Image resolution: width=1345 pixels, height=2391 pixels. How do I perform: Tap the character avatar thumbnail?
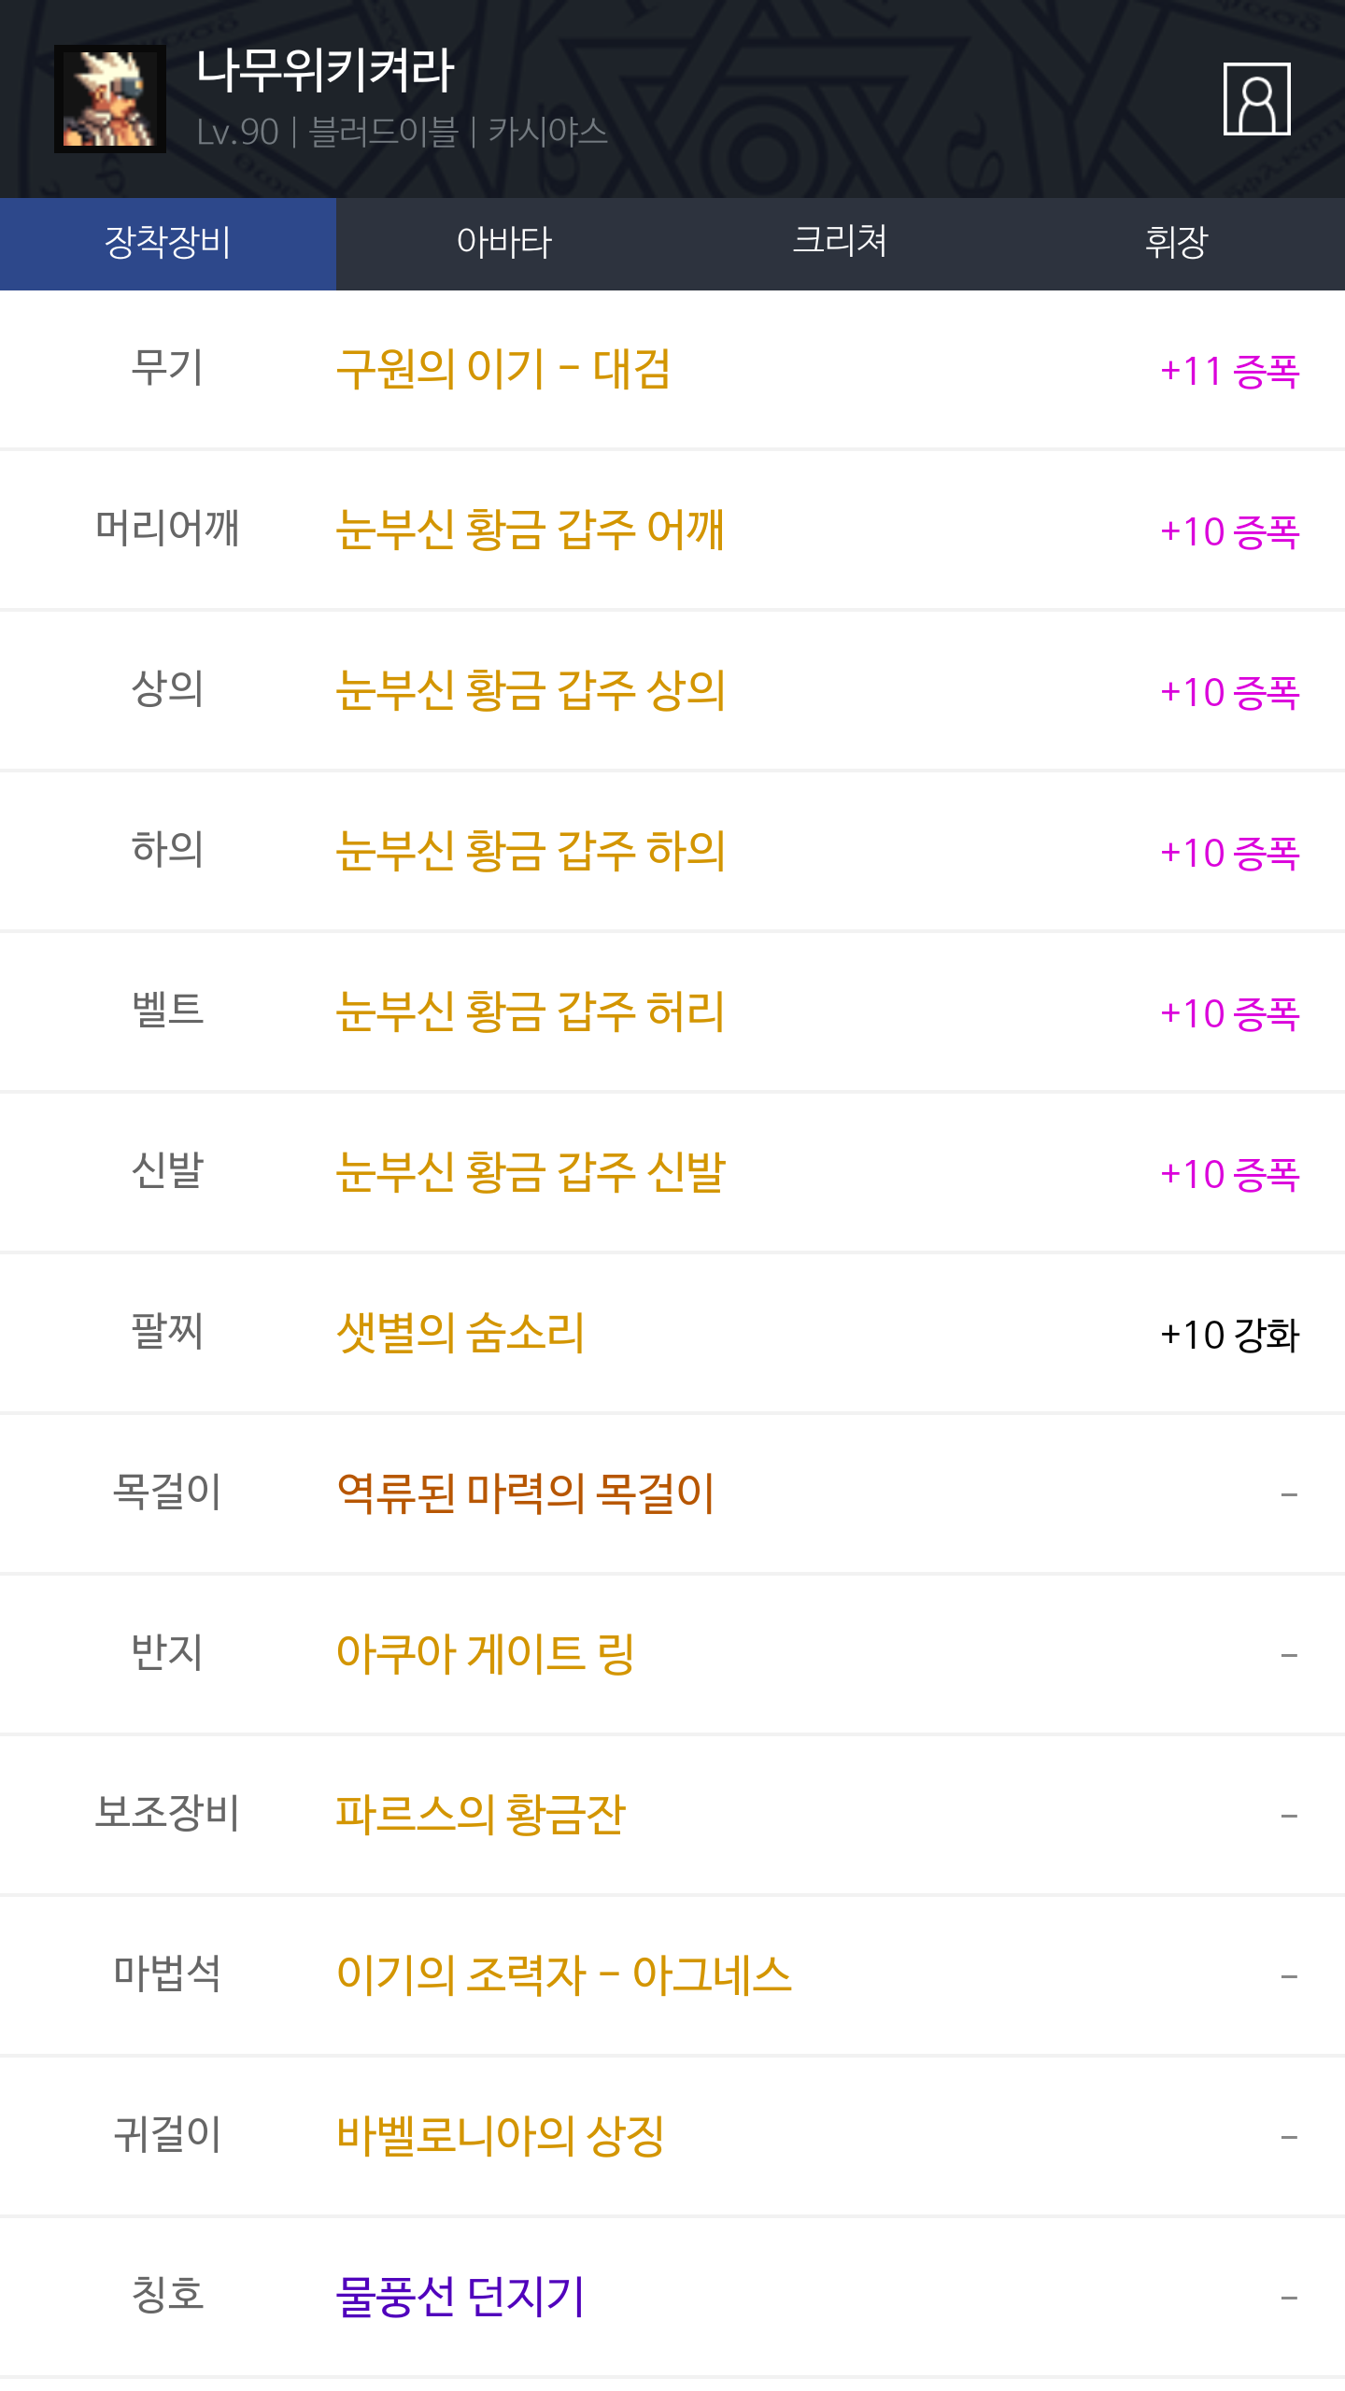click(110, 99)
